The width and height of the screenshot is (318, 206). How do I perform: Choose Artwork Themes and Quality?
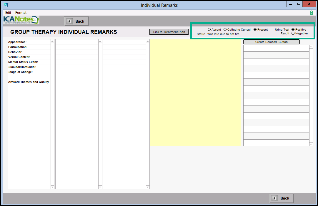click(29, 82)
